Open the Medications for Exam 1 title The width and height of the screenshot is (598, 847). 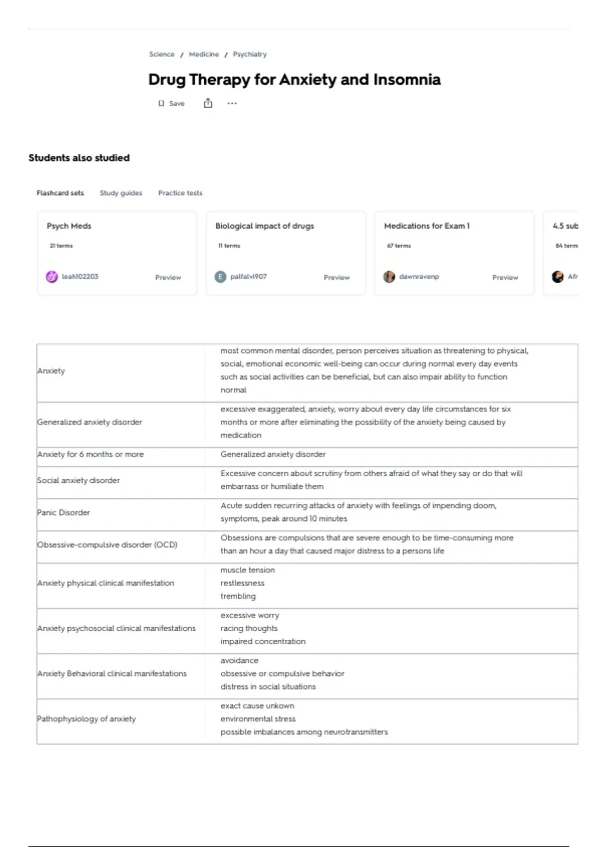427,226
